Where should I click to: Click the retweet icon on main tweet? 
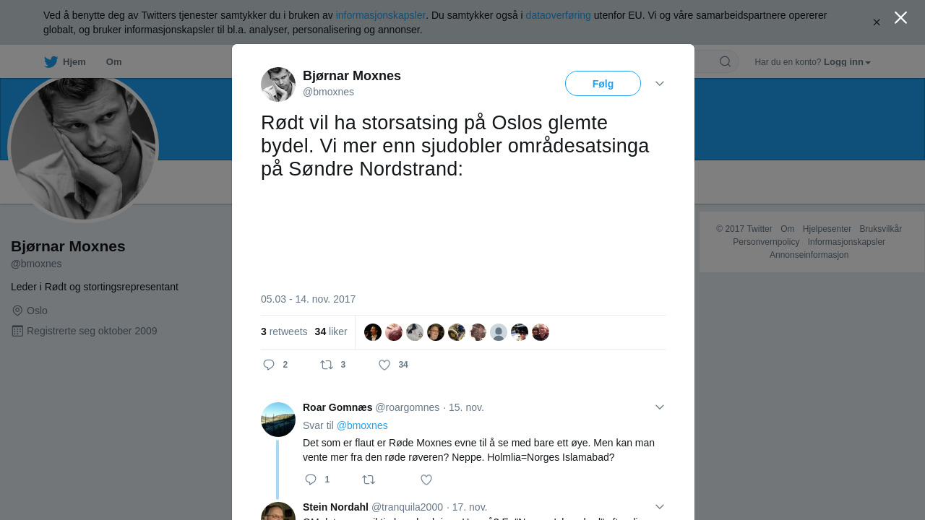327,365
